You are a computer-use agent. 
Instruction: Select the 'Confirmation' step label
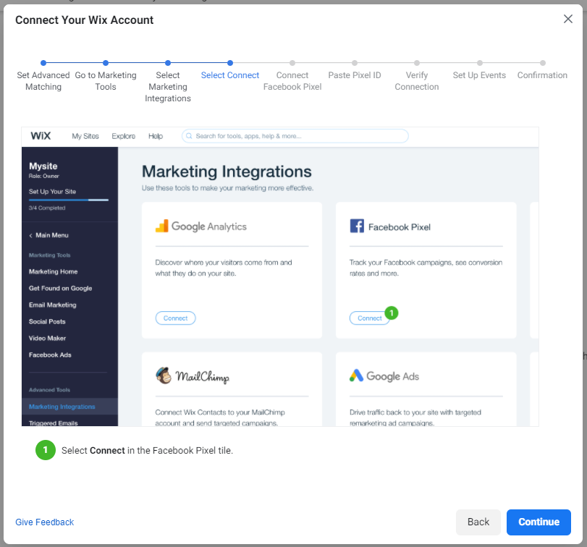click(542, 75)
